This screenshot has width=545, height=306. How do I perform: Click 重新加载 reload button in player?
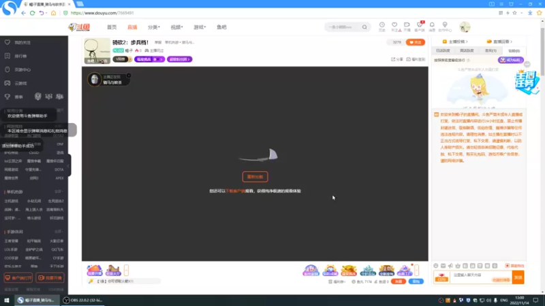tap(255, 177)
